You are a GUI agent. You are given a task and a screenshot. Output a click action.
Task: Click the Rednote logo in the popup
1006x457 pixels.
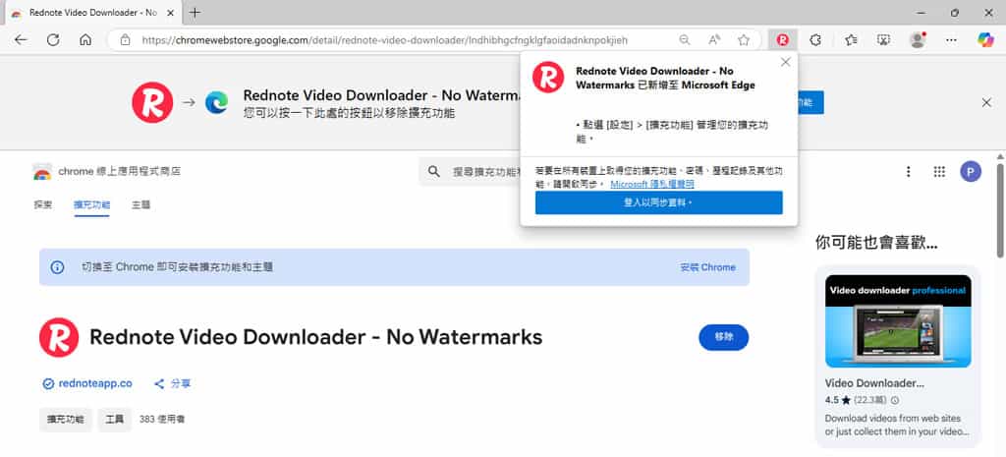coord(548,77)
